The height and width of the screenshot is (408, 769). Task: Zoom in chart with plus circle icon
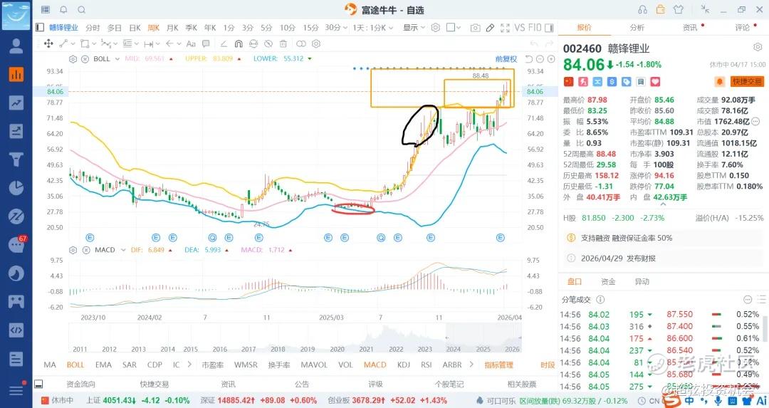(x=551, y=59)
